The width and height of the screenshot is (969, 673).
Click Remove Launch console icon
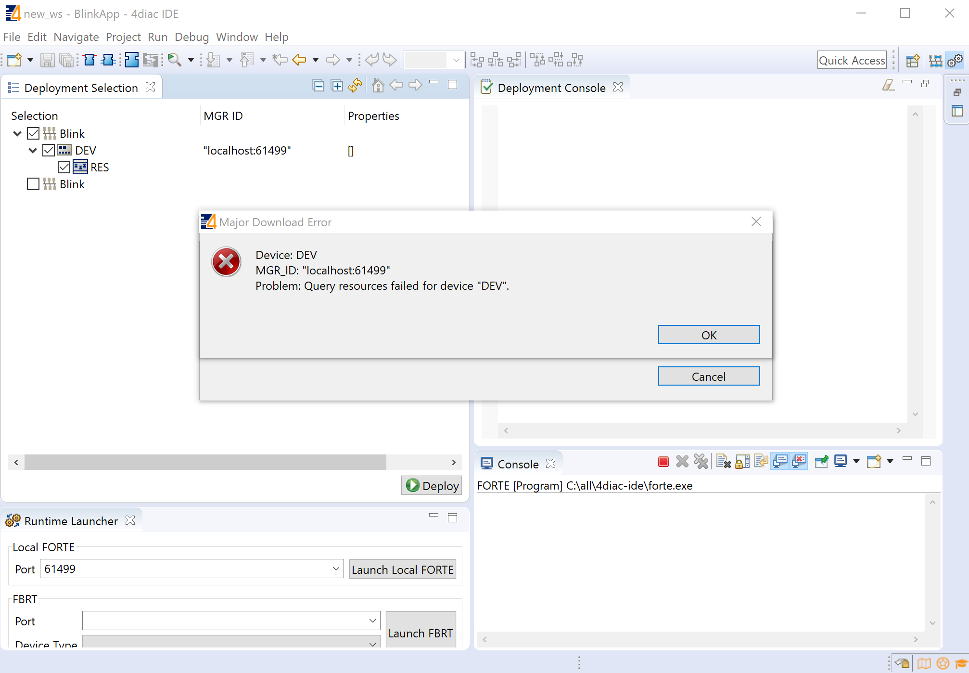click(682, 462)
